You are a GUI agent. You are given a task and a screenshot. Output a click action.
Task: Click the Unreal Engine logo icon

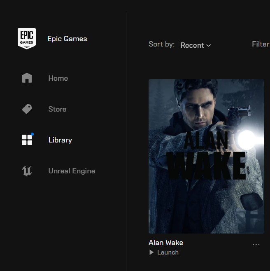[x=27, y=171]
